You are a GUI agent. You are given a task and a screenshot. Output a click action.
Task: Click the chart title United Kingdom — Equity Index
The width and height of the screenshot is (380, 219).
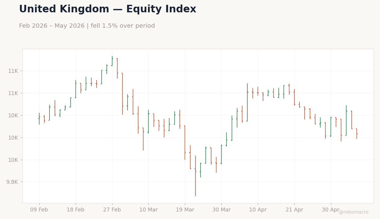(108, 9)
